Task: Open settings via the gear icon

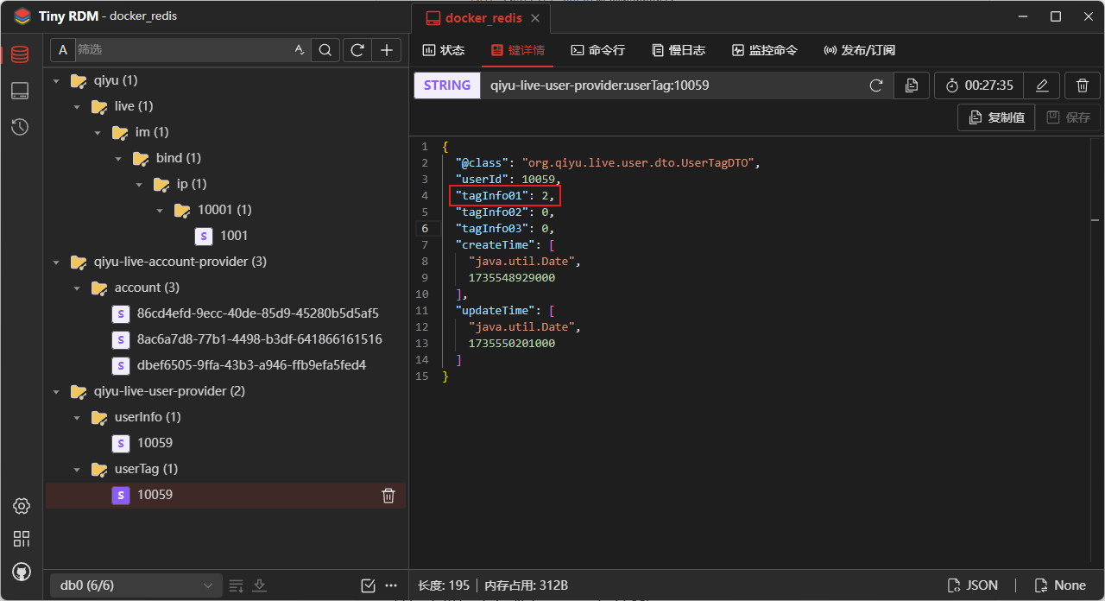Action: 22,506
